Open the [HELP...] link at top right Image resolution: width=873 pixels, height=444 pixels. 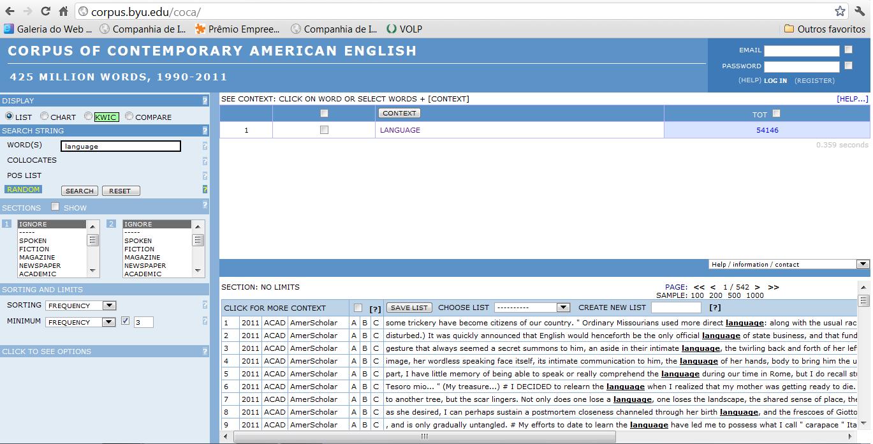click(x=853, y=99)
